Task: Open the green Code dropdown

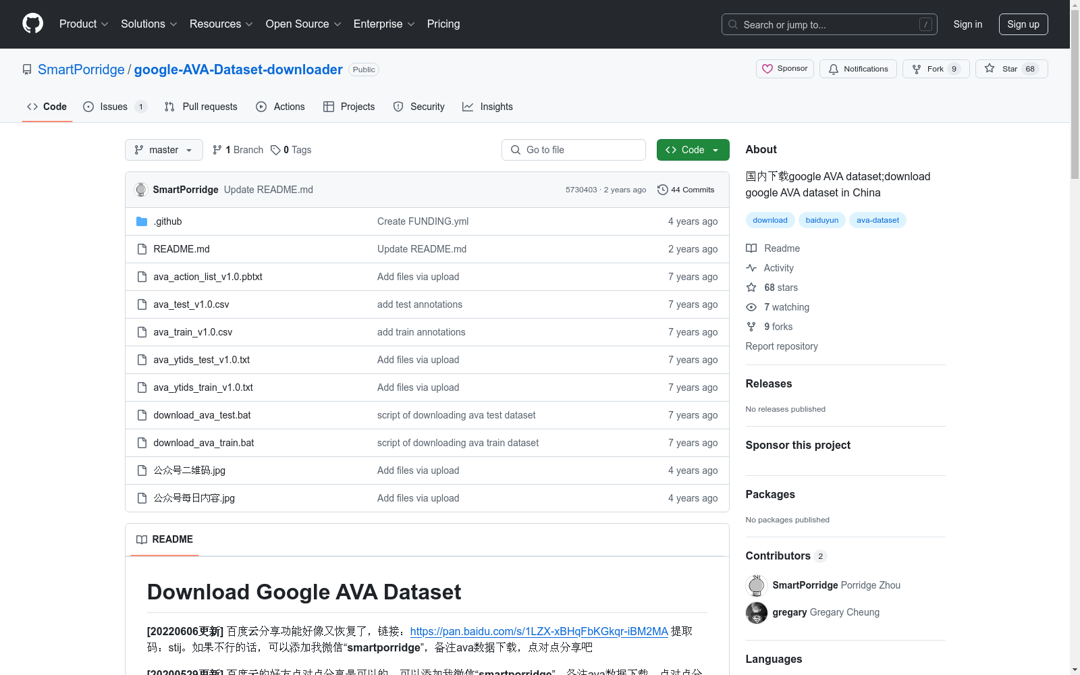Action: 693,150
